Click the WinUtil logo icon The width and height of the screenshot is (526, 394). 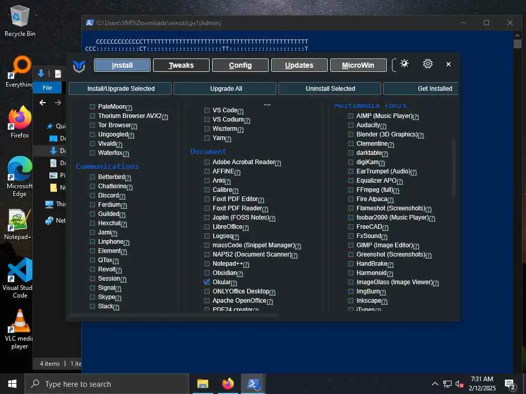coord(79,66)
